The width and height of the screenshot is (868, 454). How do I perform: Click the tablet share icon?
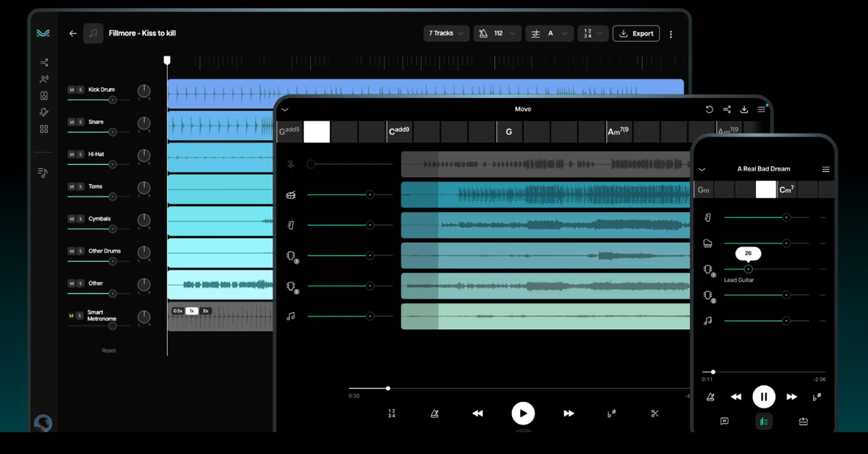point(727,109)
